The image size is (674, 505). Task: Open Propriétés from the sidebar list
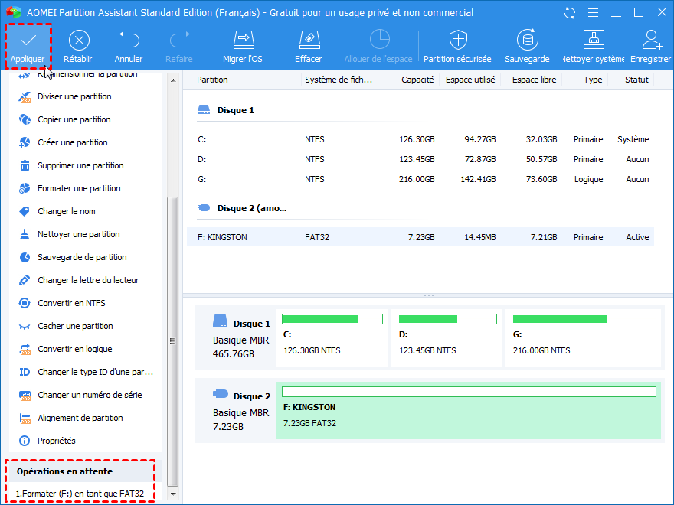coord(57,441)
